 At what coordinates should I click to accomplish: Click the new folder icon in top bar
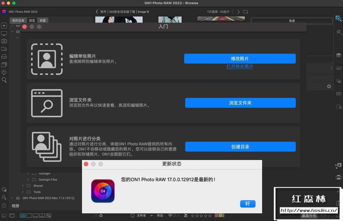[x=246, y=12]
